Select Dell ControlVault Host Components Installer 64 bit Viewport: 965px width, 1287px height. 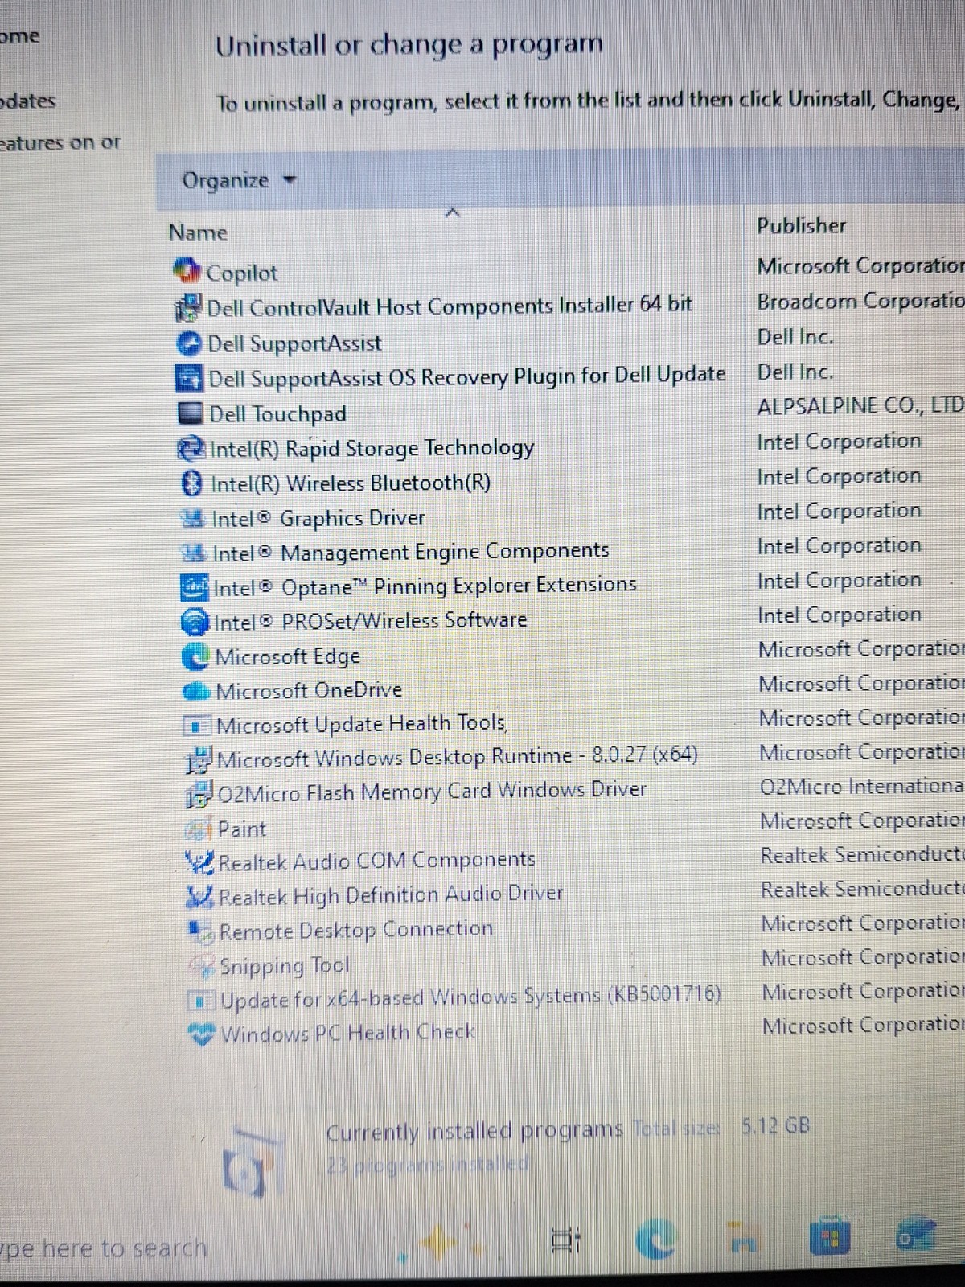pos(450,306)
